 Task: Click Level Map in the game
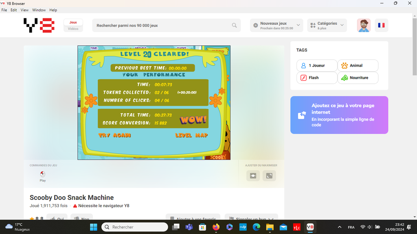click(x=191, y=135)
